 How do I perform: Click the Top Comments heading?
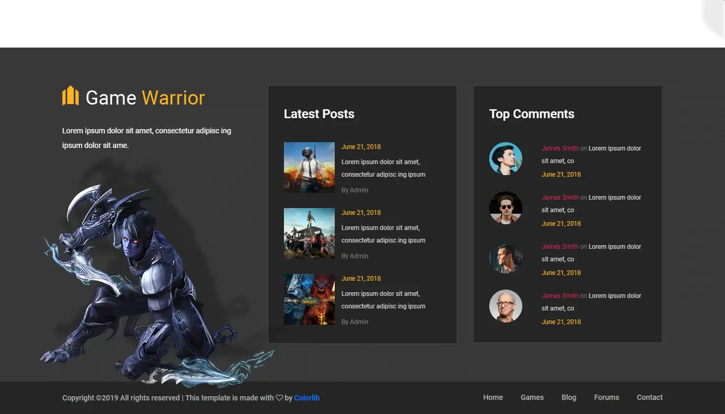pyautogui.click(x=532, y=114)
